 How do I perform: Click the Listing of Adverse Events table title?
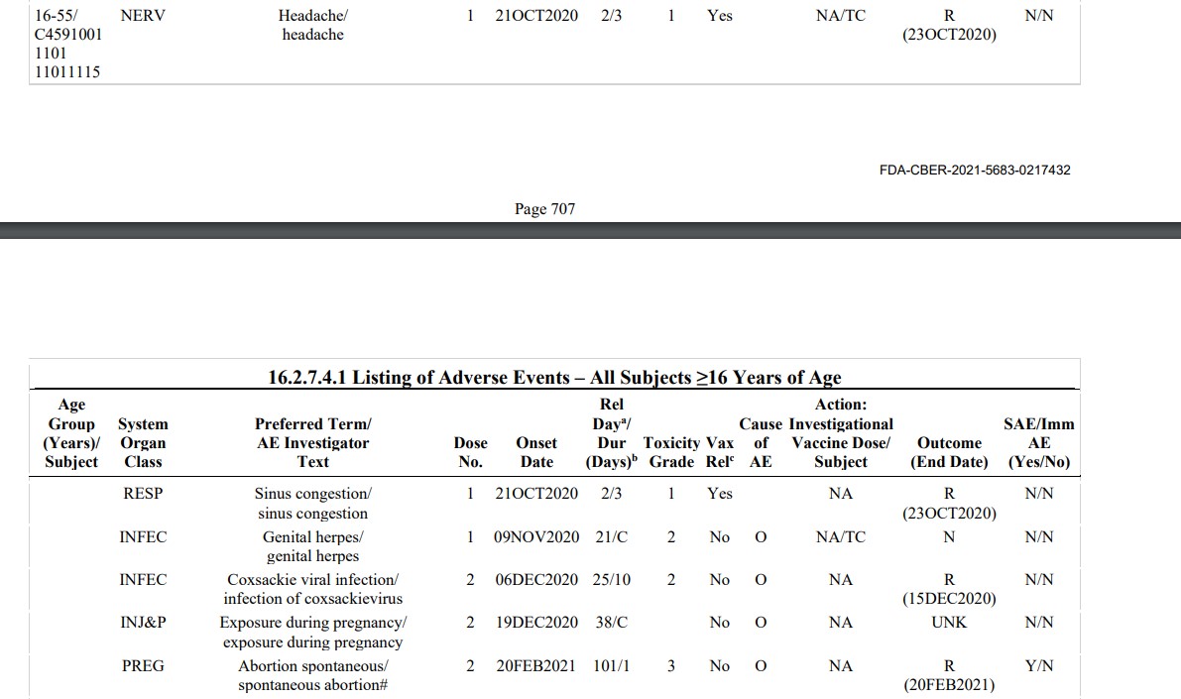[554, 377]
